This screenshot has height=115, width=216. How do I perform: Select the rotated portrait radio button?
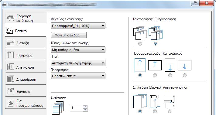(x=170, y=75)
